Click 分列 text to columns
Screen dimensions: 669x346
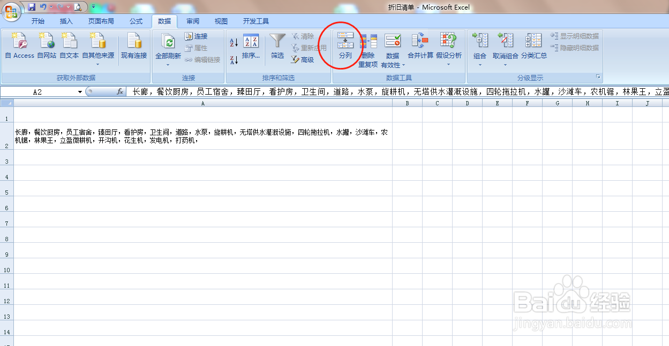pos(345,46)
